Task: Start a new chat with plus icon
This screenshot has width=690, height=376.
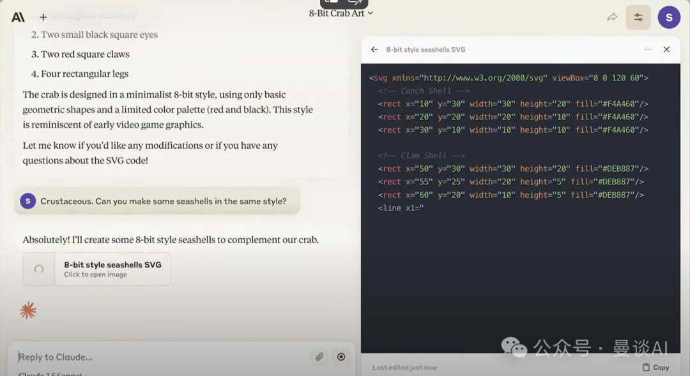Action: coord(43,17)
